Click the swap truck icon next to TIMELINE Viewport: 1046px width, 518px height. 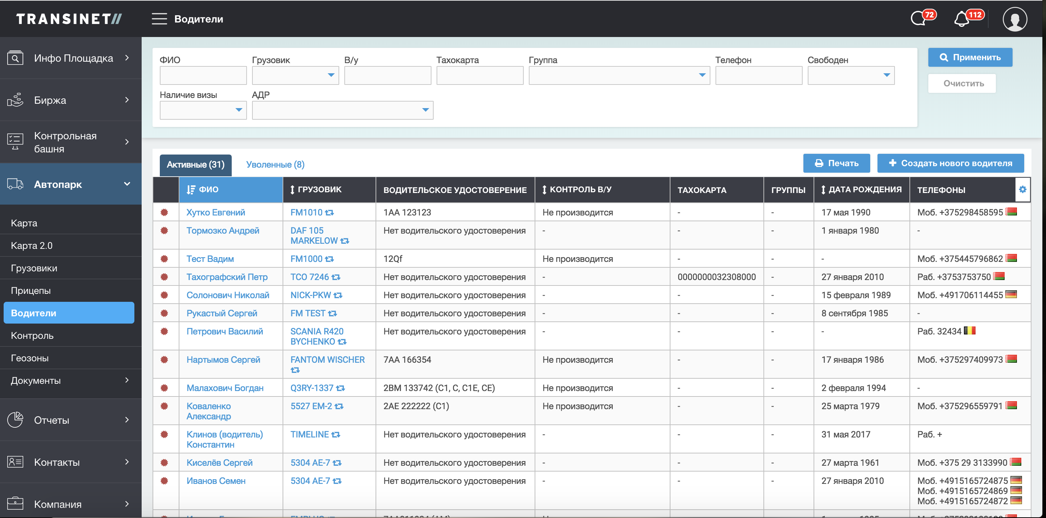(336, 435)
